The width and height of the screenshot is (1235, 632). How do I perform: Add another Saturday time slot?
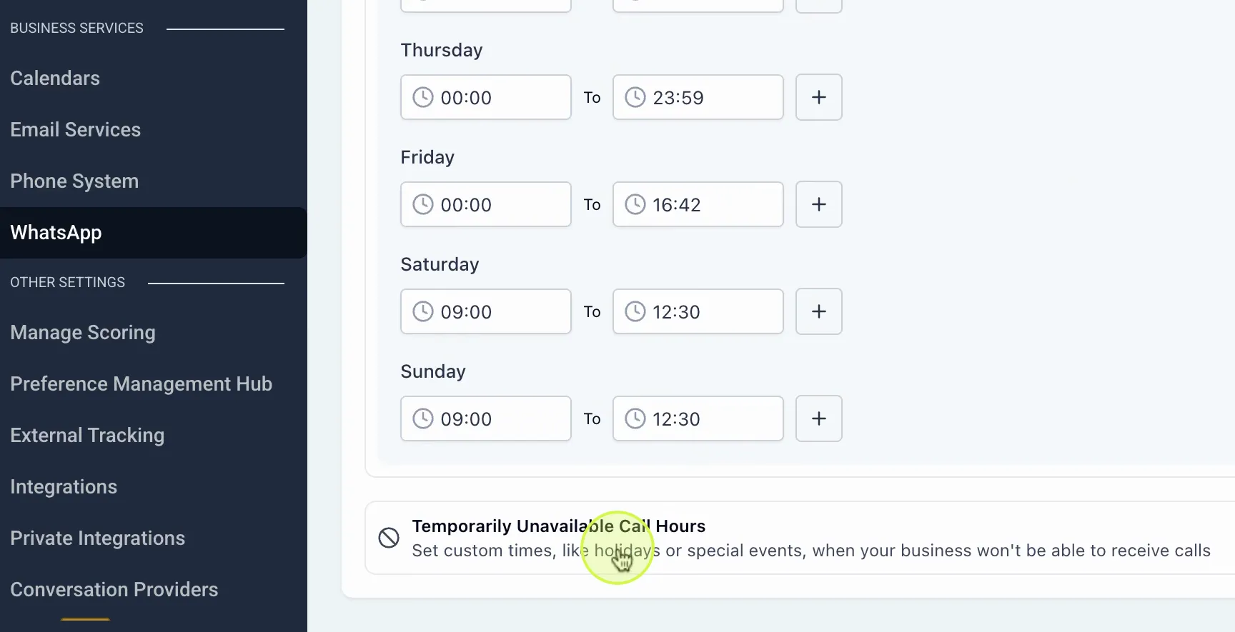point(819,311)
